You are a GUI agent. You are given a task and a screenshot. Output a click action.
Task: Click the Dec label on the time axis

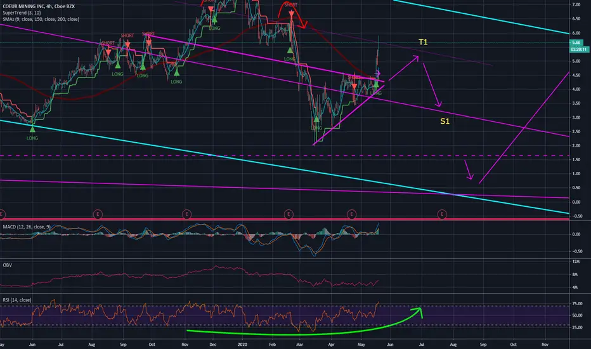pyautogui.click(x=212, y=345)
